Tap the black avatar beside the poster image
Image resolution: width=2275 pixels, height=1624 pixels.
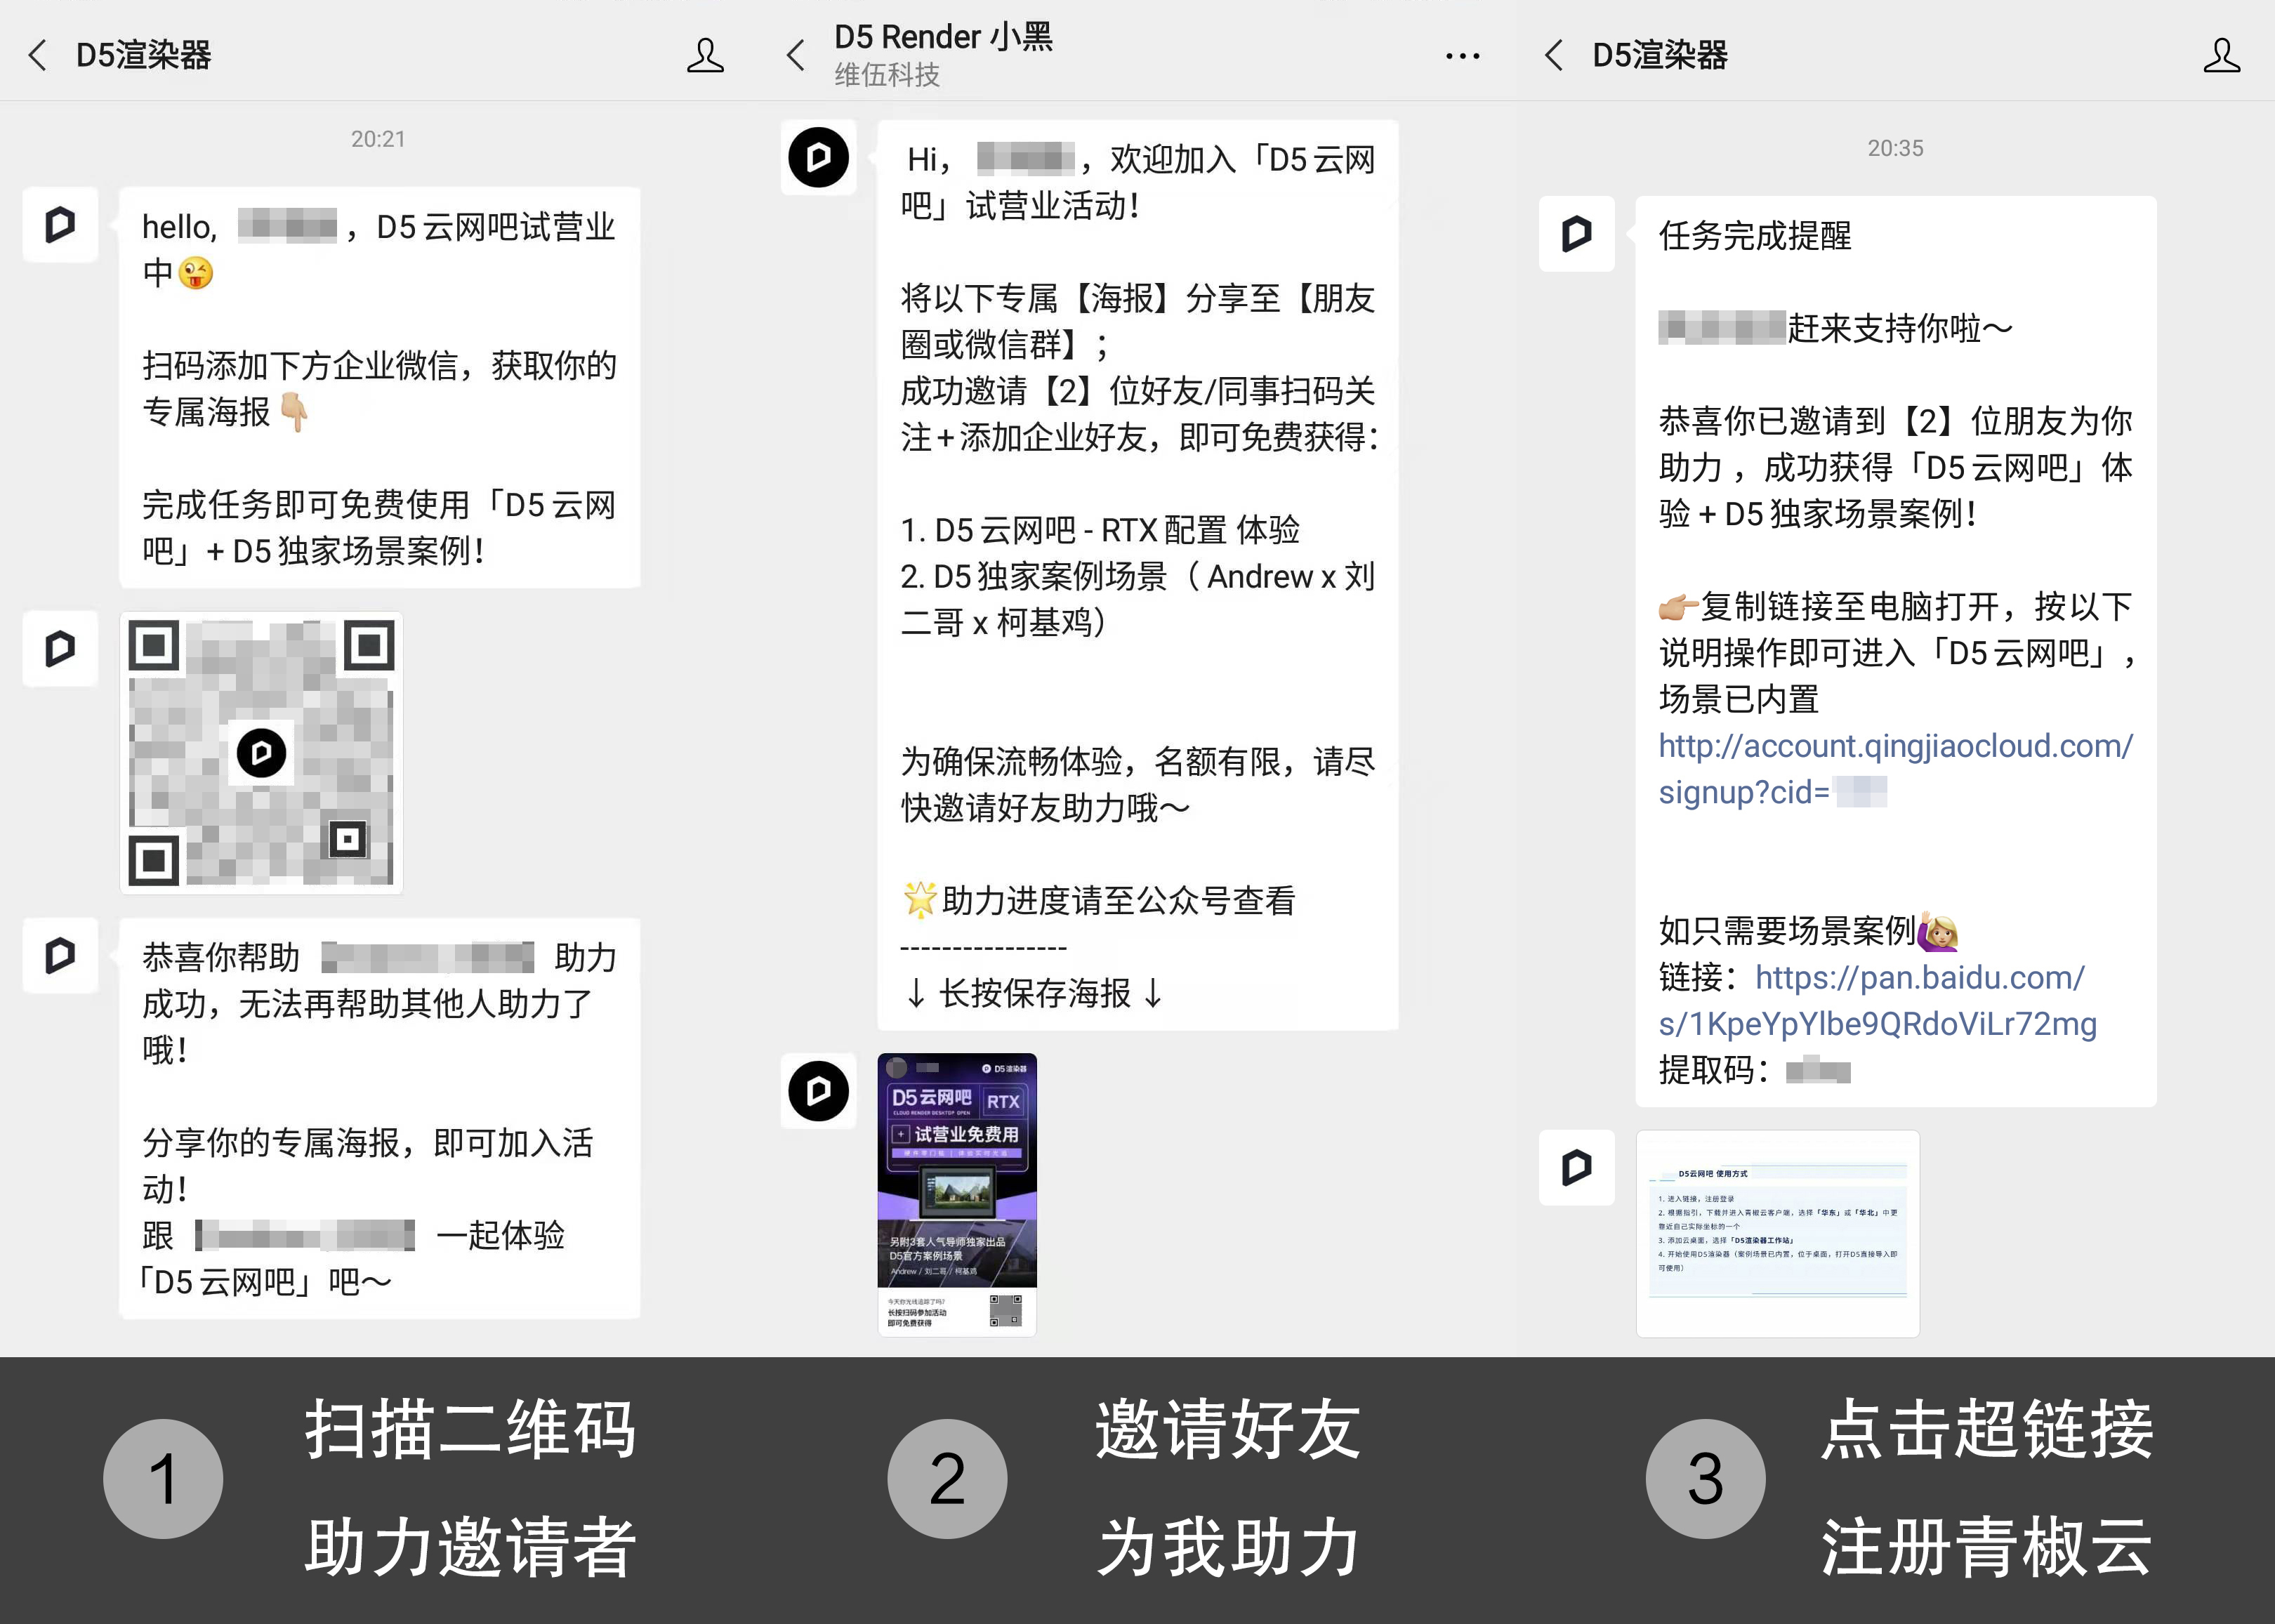[818, 1091]
